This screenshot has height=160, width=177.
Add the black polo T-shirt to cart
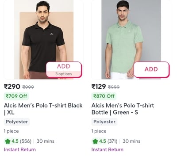tap(64, 66)
